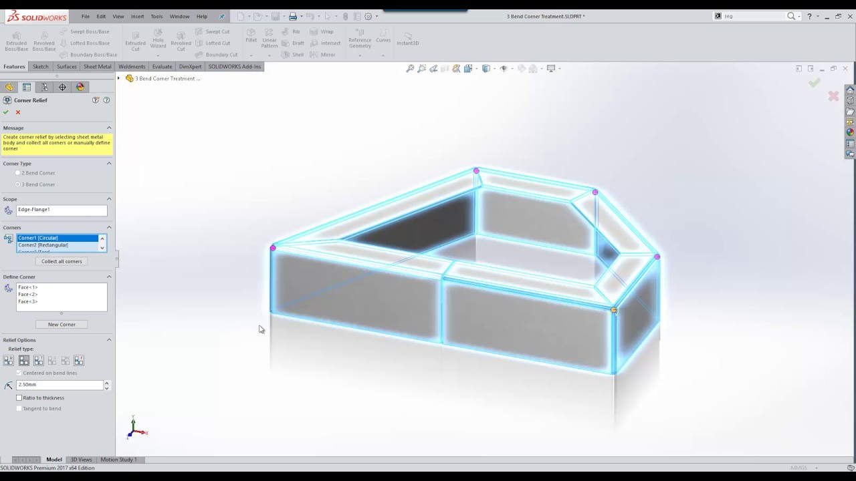Open Corner Relief help question icon
This screenshot has width=856, height=481.
point(106,100)
